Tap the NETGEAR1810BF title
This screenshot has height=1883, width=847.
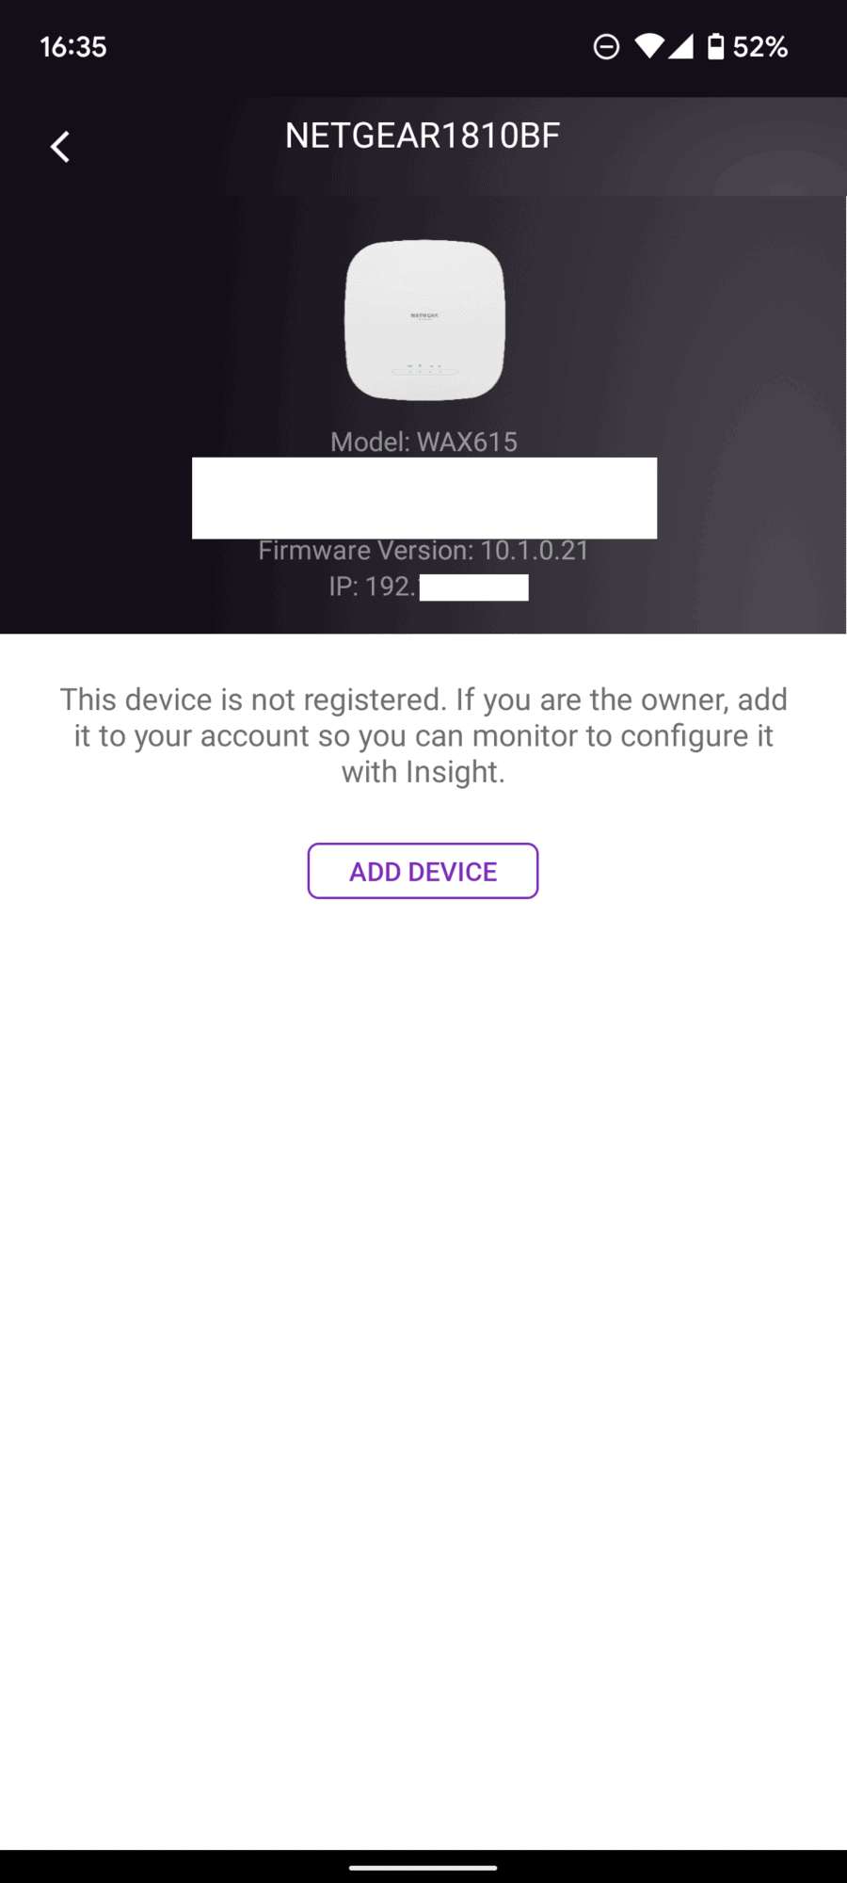[423, 136]
